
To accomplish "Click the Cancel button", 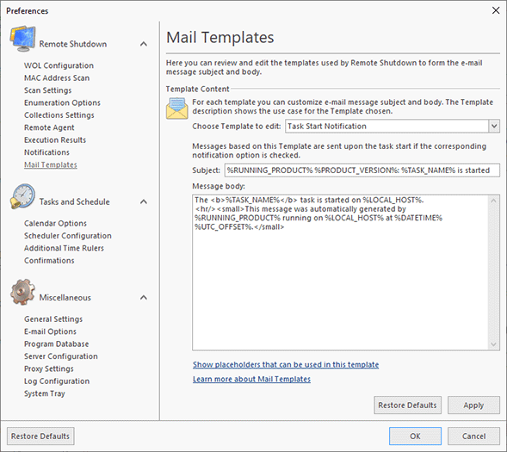I will click(473, 437).
